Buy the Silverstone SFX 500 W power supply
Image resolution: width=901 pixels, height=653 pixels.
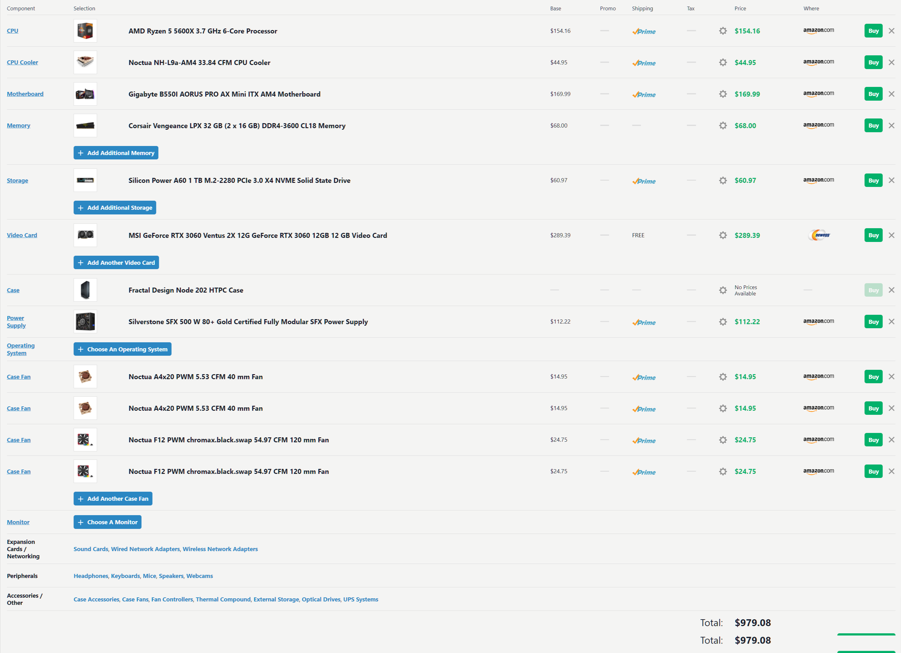coord(873,322)
